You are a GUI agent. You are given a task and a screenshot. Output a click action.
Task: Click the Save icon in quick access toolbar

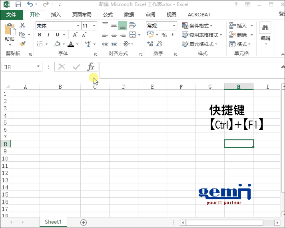coord(18,5)
